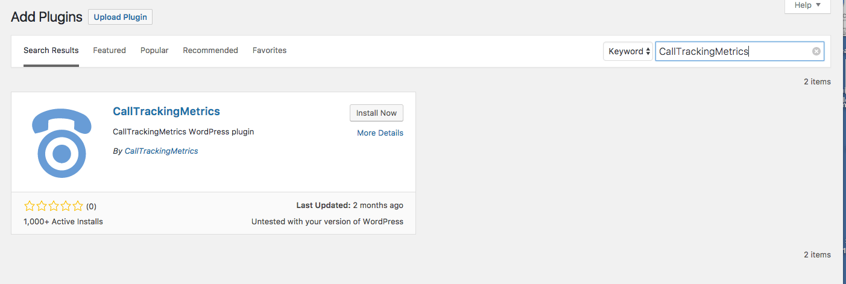Open the Keyword search type dropdown
Screen dimensions: 846x284
point(628,51)
